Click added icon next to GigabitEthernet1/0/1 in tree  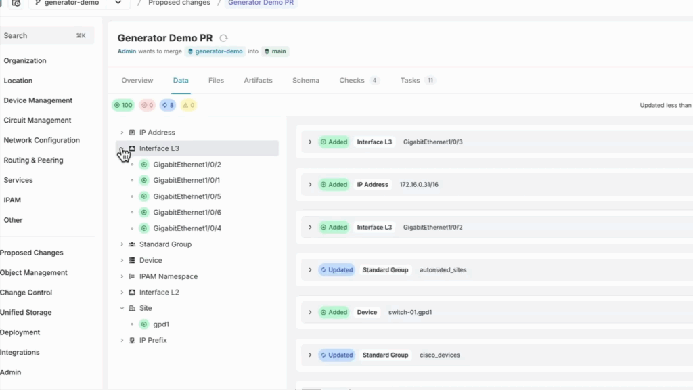(144, 180)
